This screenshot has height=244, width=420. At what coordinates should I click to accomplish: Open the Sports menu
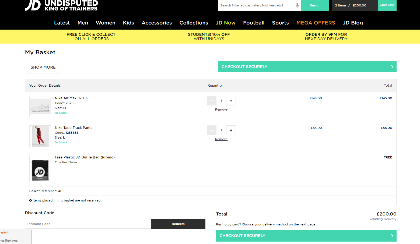[x=281, y=23]
